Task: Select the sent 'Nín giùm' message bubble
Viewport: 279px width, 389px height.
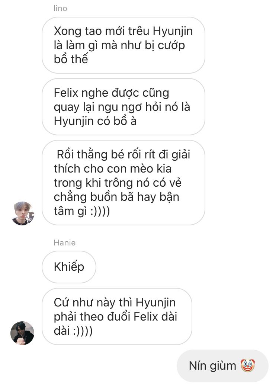Action: click(222, 366)
